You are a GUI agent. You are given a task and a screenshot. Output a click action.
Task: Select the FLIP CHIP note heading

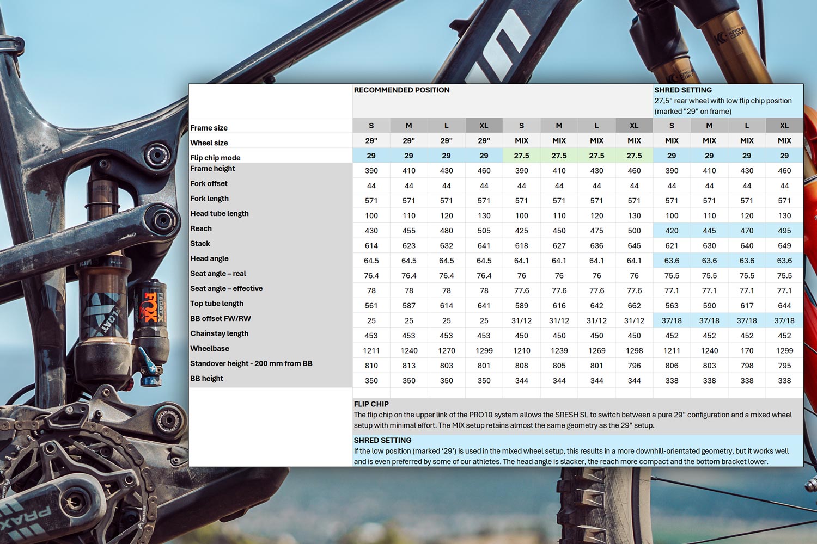coord(371,404)
